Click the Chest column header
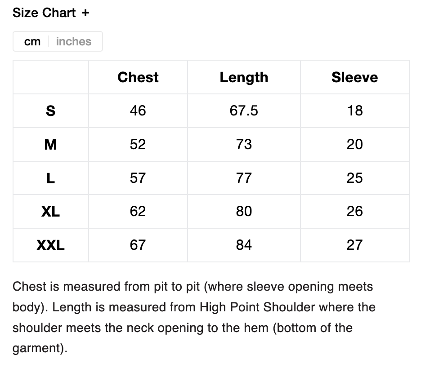Viewport: 421px width, 372px height. coord(138,77)
